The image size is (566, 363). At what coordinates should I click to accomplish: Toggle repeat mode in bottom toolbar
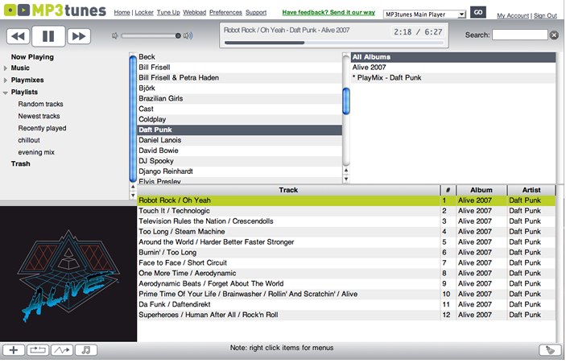coord(38,350)
